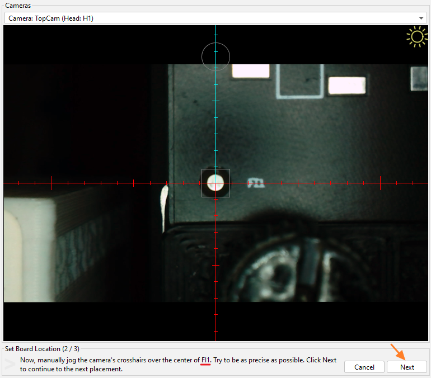
Task: Expand camera list using the dropdown arrow
Action: (x=421, y=18)
